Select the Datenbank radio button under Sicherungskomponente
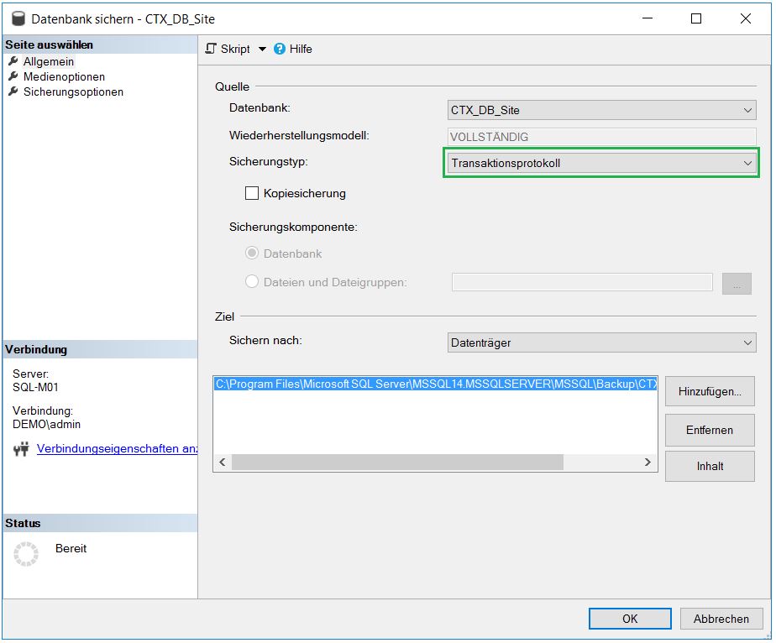The width and height of the screenshot is (776, 643). click(252, 254)
